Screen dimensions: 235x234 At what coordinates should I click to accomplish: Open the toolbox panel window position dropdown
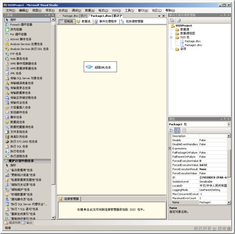point(46,15)
